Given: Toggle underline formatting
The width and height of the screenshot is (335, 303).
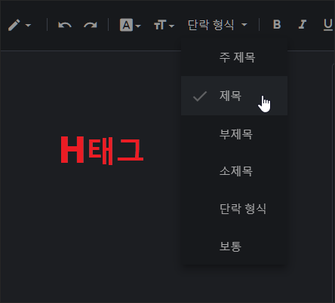Looking at the screenshot, I should click(327, 25).
